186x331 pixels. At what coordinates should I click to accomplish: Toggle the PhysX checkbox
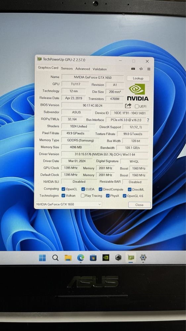coord(108,196)
